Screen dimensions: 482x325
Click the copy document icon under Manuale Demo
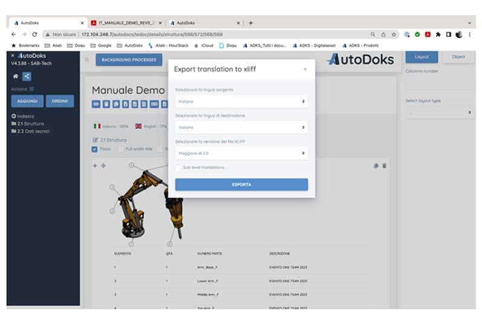(116, 104)
